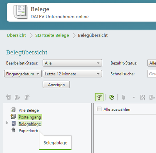Toggle the tree view icon

[x=99, y=97]
